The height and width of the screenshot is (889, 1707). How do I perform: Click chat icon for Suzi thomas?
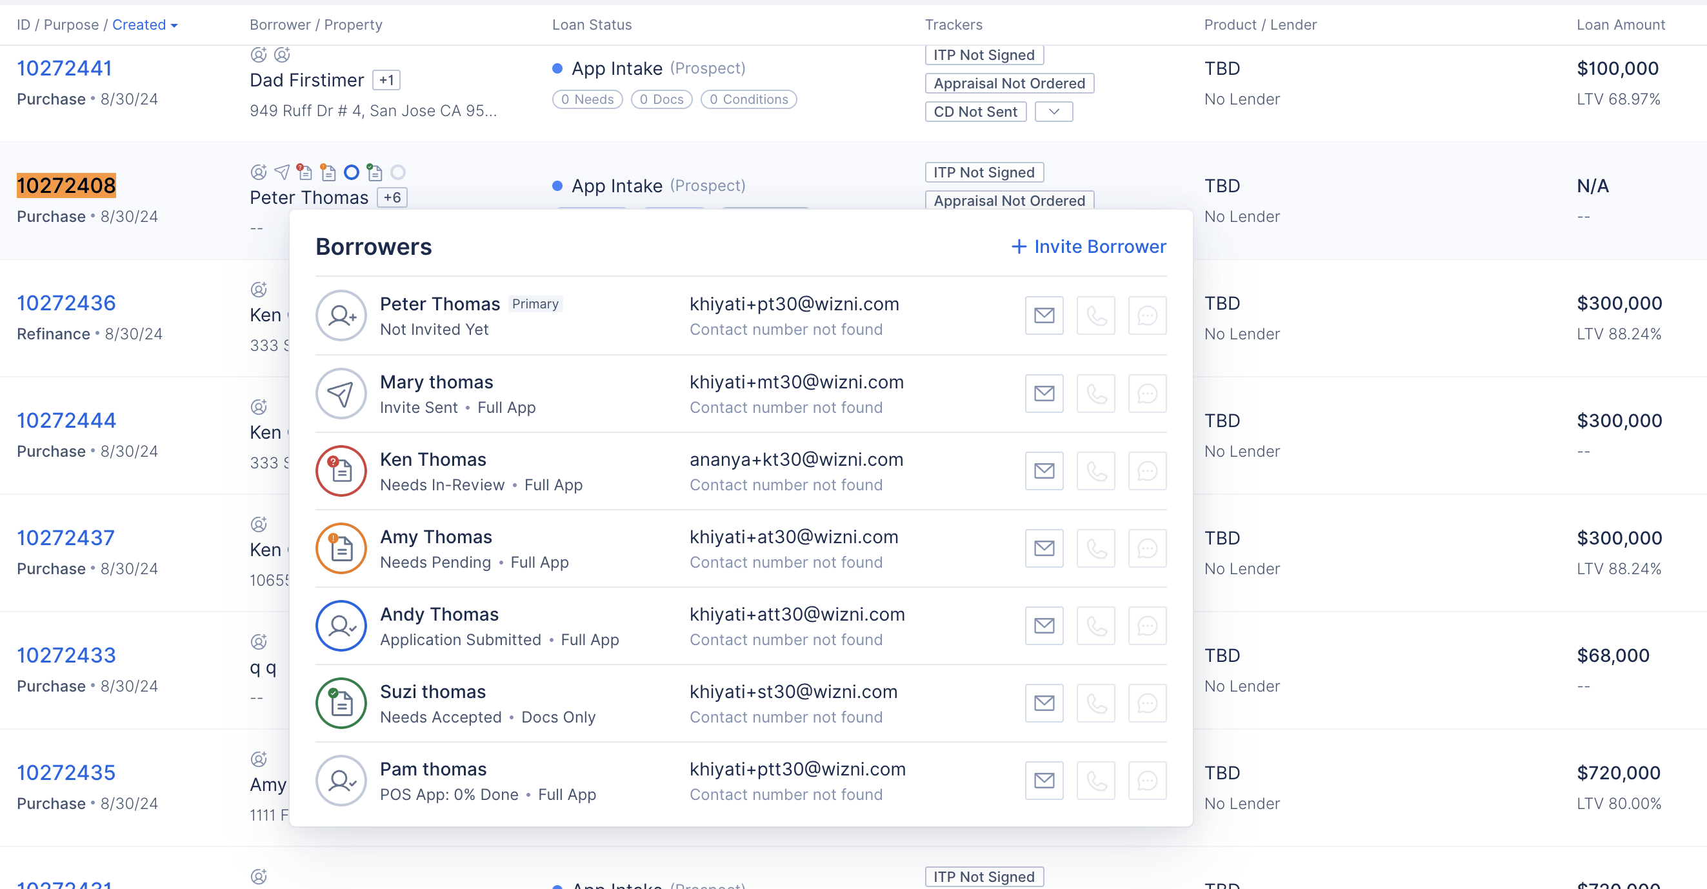tap(1146, 703)
